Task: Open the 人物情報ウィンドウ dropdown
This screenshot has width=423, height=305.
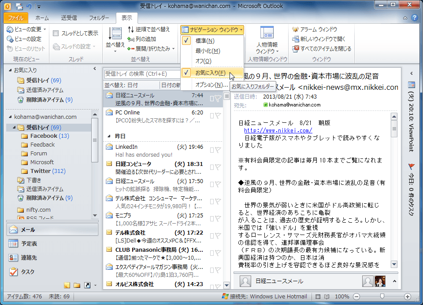Action: pos(267,40)
